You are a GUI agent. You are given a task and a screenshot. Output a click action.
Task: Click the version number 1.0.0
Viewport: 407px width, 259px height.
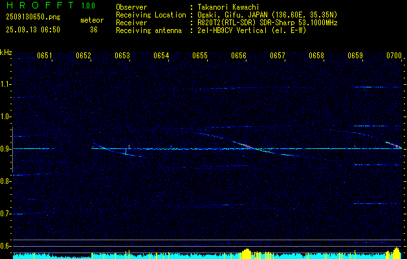pos(88,6)
